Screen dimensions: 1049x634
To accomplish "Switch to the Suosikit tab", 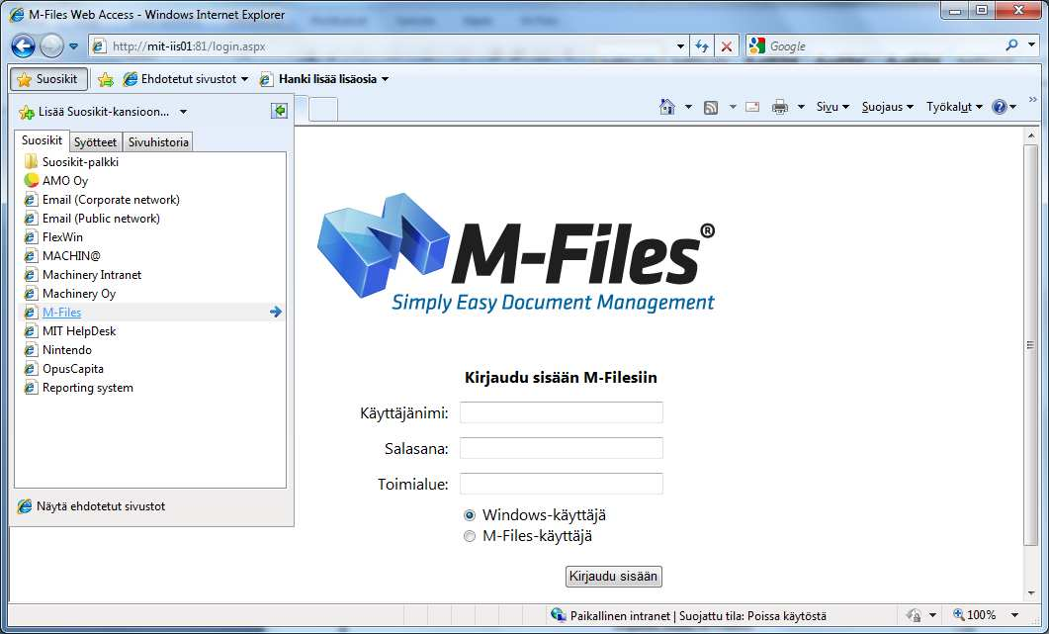I will 42,140.
